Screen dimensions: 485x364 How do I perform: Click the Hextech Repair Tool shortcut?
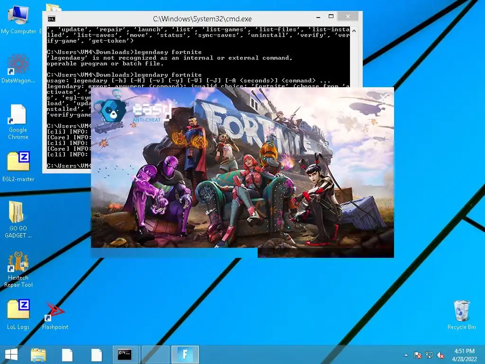tap(18, 269)
